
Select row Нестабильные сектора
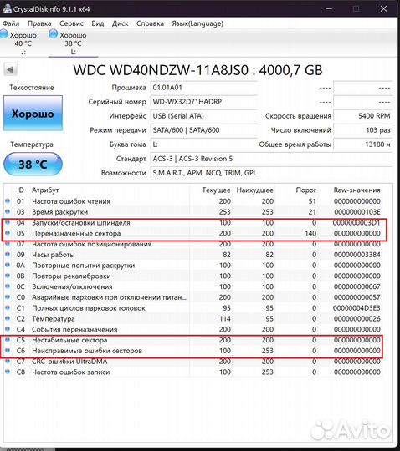point(193,340)
